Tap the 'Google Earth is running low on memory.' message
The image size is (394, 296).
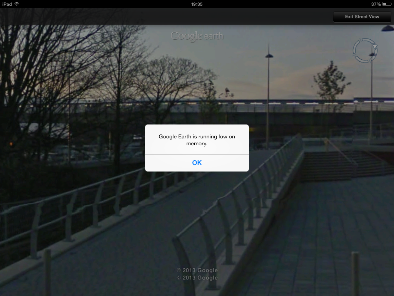(197, 140)
